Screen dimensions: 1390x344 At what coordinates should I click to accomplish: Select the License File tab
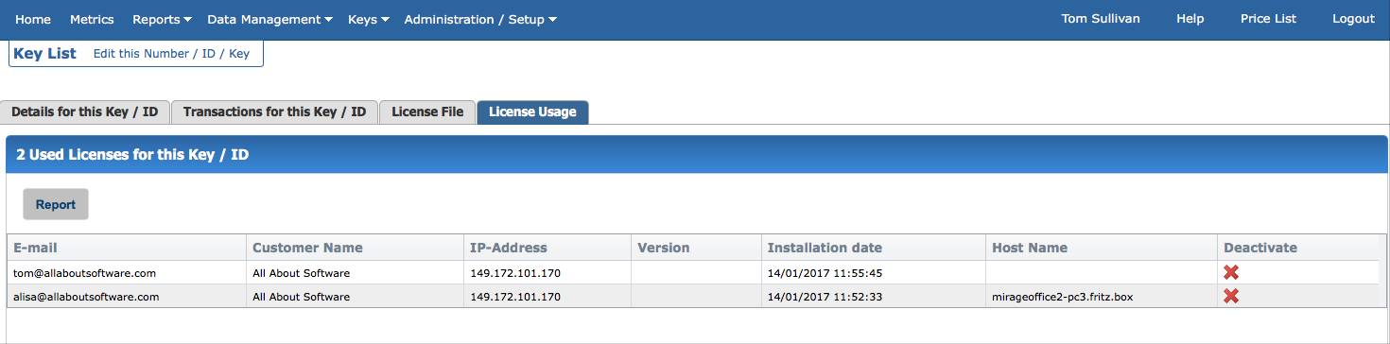pos(427,112)
